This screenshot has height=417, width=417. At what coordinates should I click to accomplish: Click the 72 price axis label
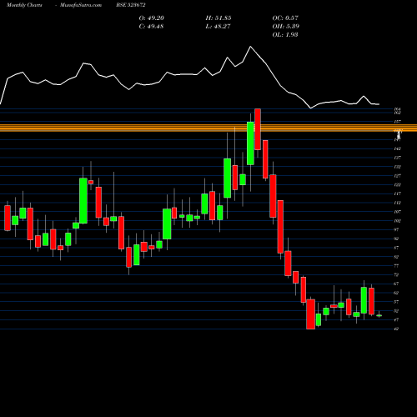click(396, 275)
